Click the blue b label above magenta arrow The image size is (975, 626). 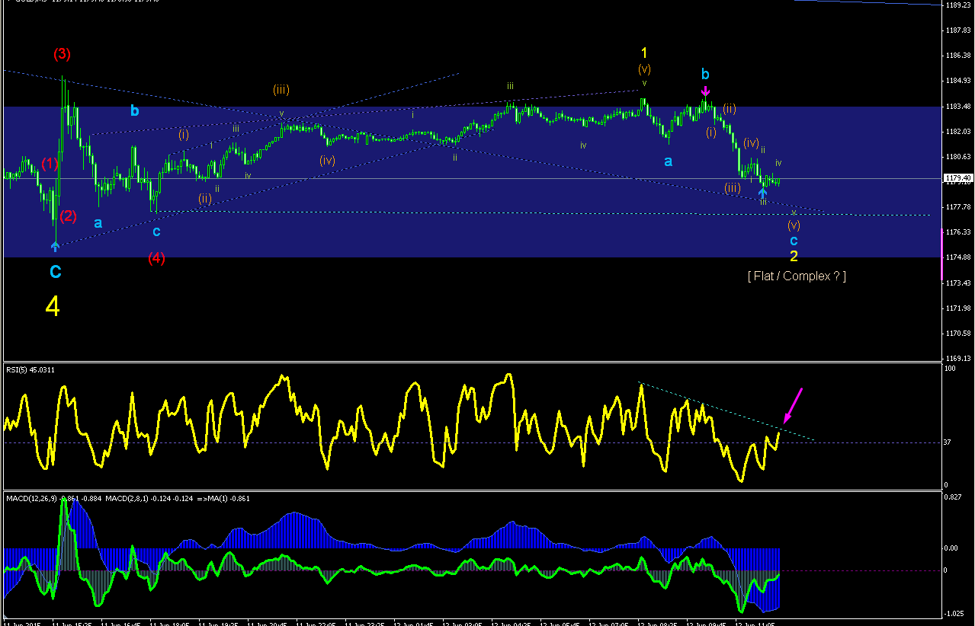point(705,75)
